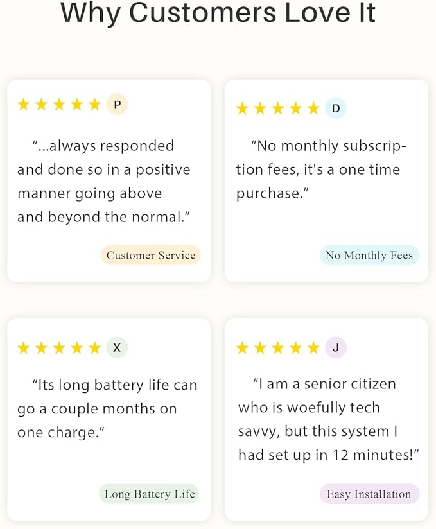Select the No Monthly Fees tag
Screen dimensions: 436x529
coord(369,255)
